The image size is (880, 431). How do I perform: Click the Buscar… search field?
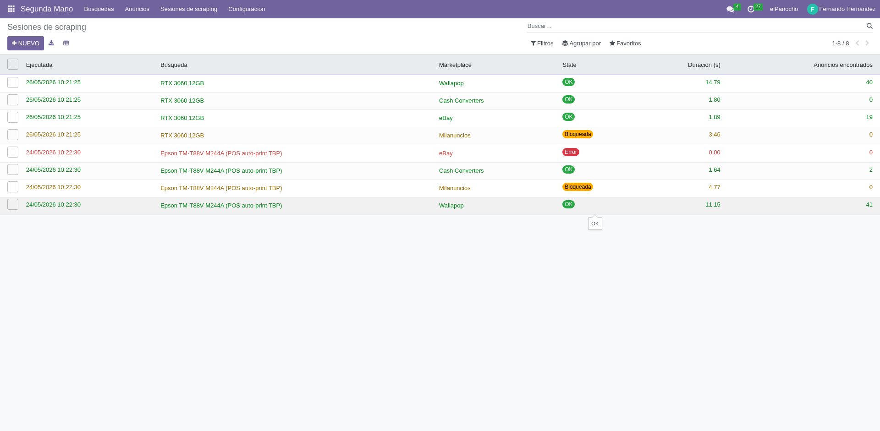[x=695, y=26]
